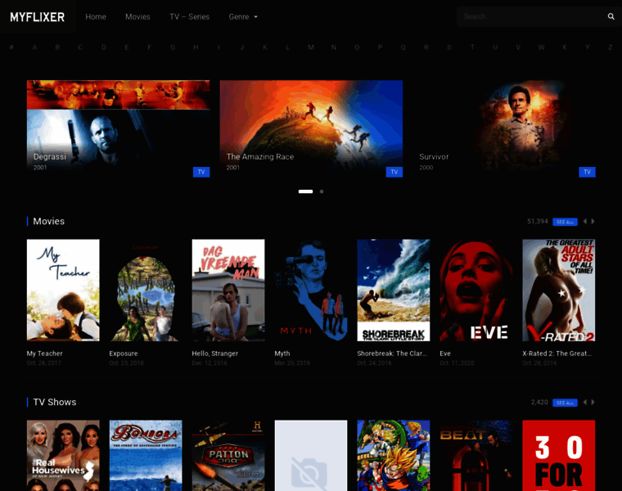Open the Home nav item

96,16
